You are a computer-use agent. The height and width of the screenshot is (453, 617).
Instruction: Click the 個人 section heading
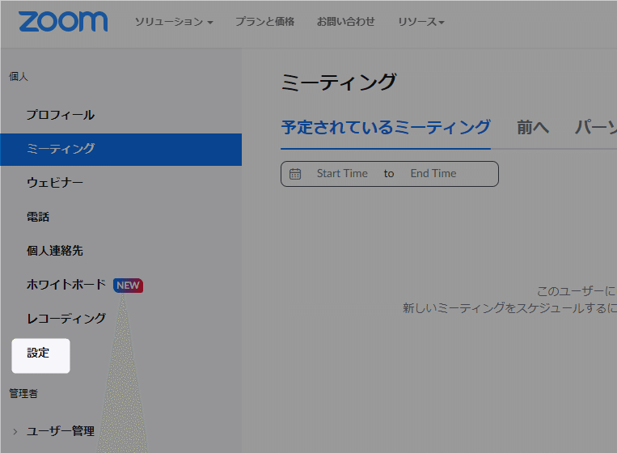click(18, 77)
